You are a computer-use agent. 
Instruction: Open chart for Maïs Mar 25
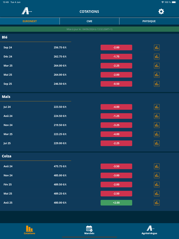tap(157, 134)
